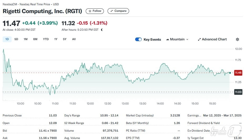Switch to the 5D time range
The image size is (244, 140).
point(16,39)
